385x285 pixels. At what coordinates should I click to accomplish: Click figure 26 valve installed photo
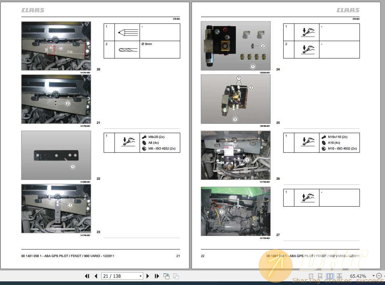(236, 155)
